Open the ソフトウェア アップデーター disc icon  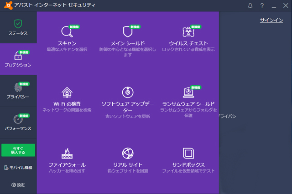point(128,92)
